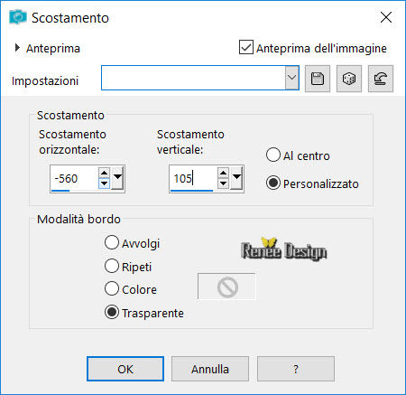Viewport: 406px width, 395px height.
Task: Toggle Anteprima dell'immagine checkbox
Action: click(246, 47)
